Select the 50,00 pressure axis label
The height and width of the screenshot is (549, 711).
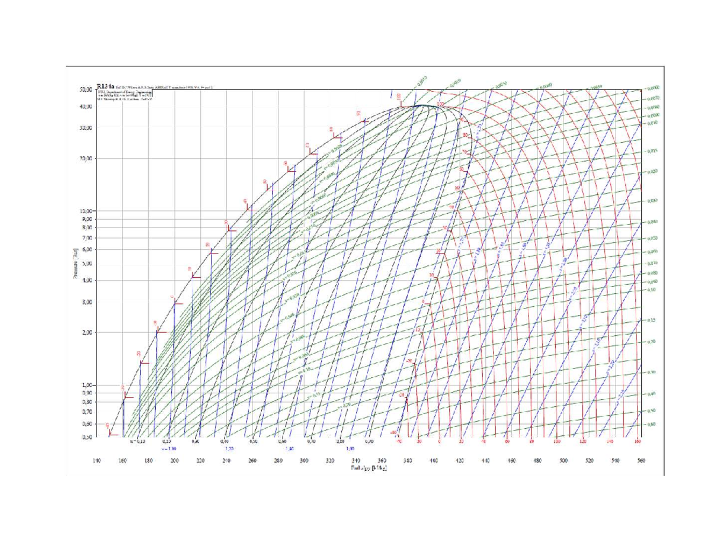[x=85, y=90]
